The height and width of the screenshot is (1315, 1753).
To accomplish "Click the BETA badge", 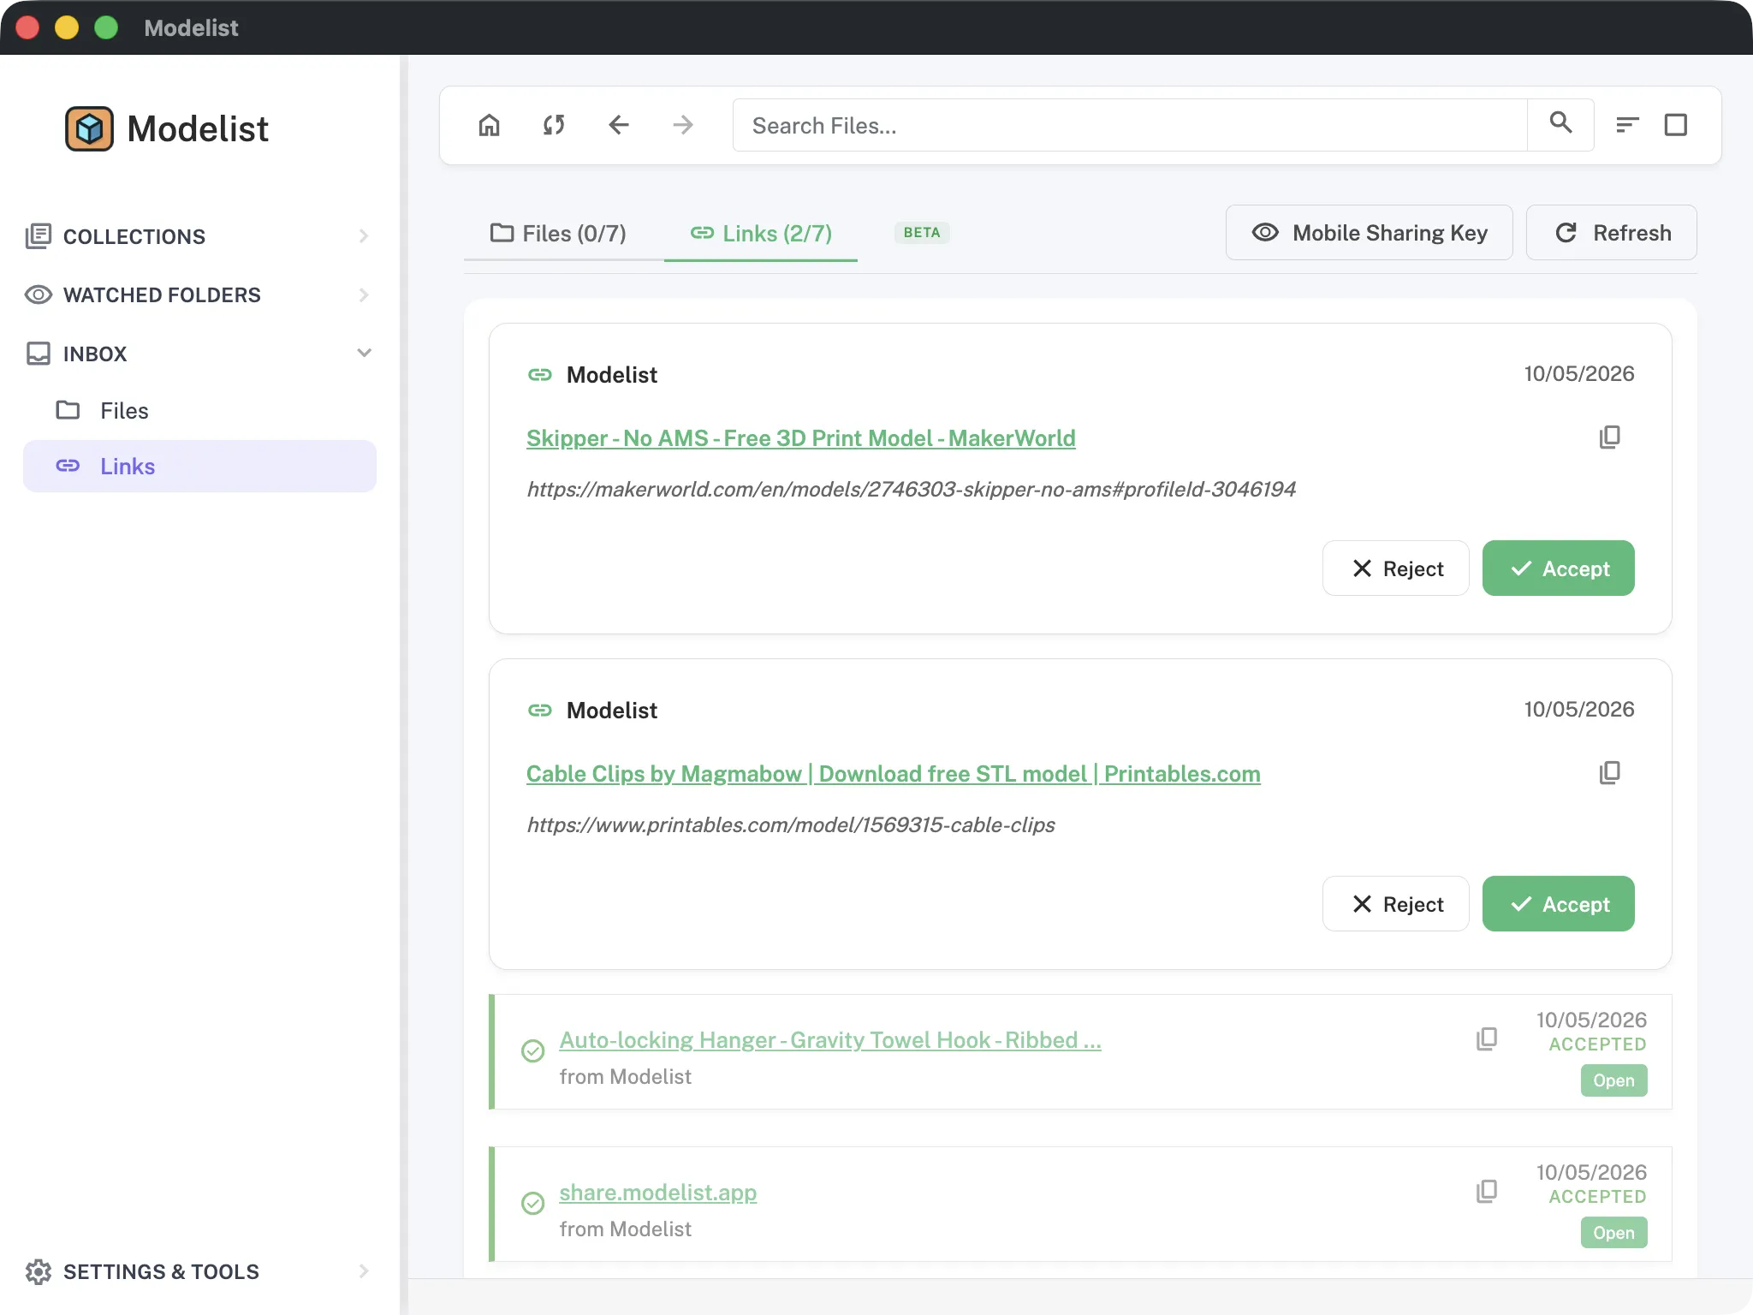I will [x=922, y=233].
